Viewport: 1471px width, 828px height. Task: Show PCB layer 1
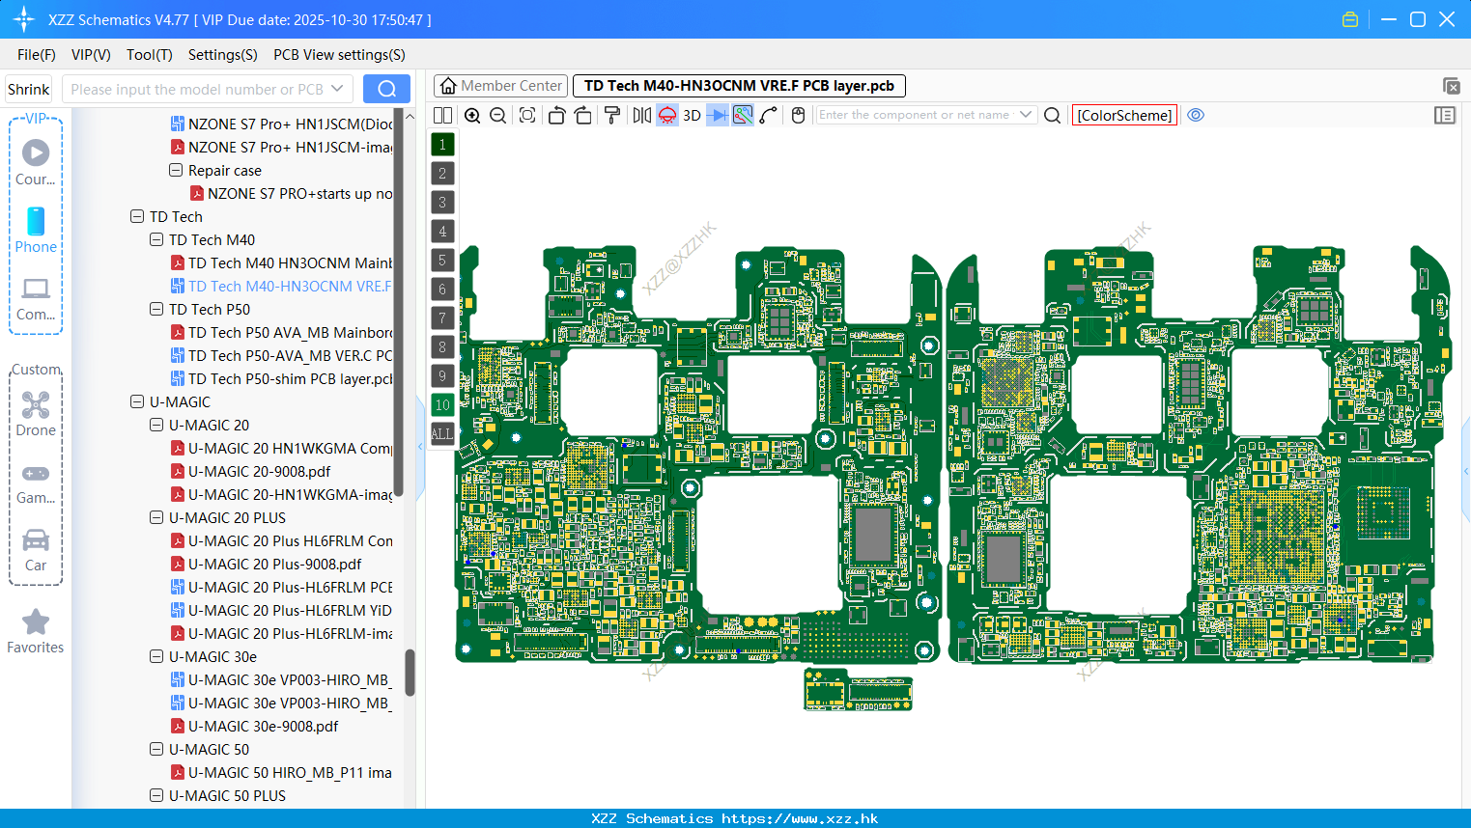coord(442,144)
